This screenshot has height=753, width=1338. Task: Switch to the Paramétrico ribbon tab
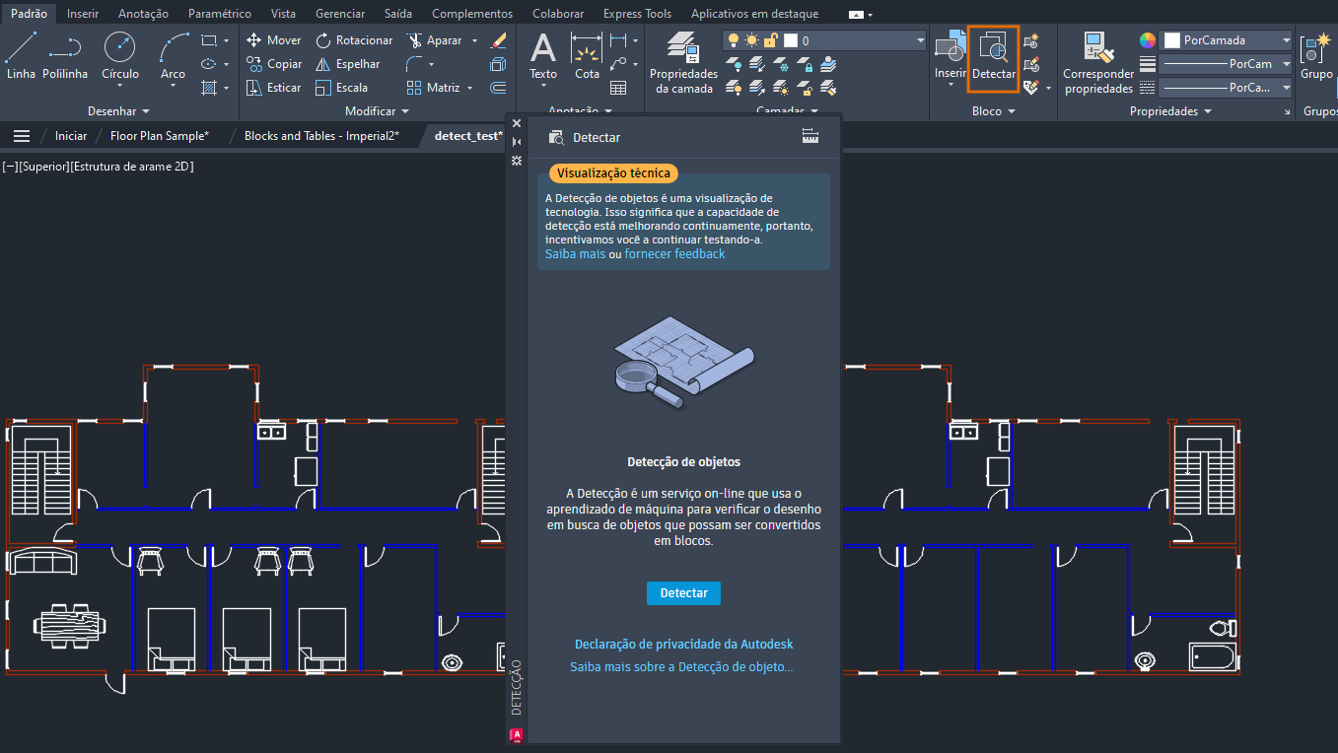220,14
